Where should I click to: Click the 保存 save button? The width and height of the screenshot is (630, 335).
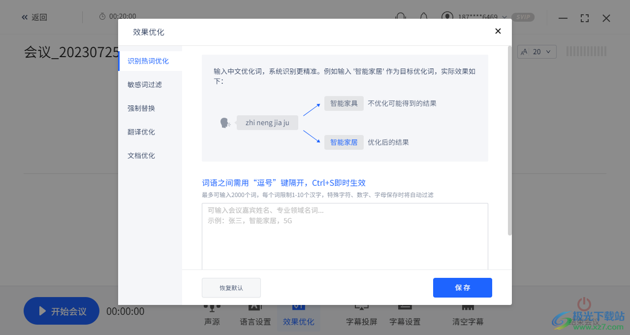click(462, 288)
